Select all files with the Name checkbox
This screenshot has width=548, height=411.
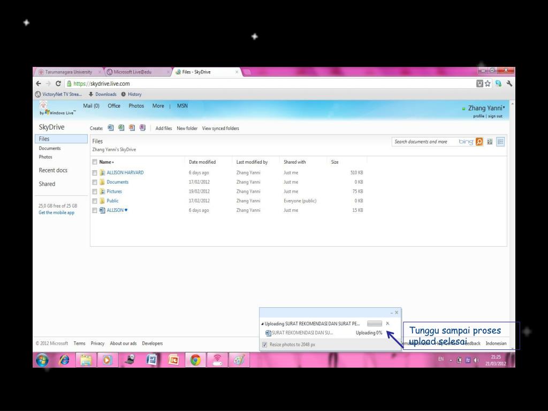[x=94, y=162]
